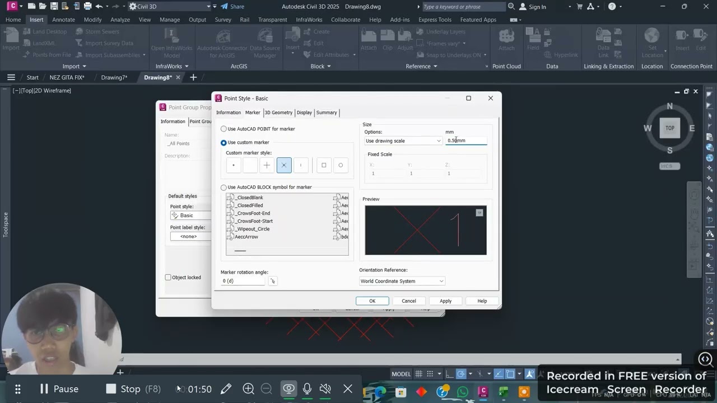Switch to the Display tab
This screenshot has width=717, height=403.
coord(304,113)
